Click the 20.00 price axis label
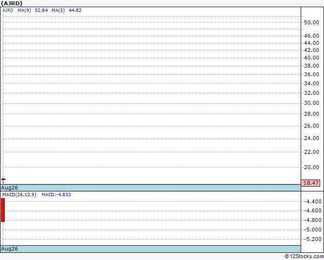 tap(312, 167)
